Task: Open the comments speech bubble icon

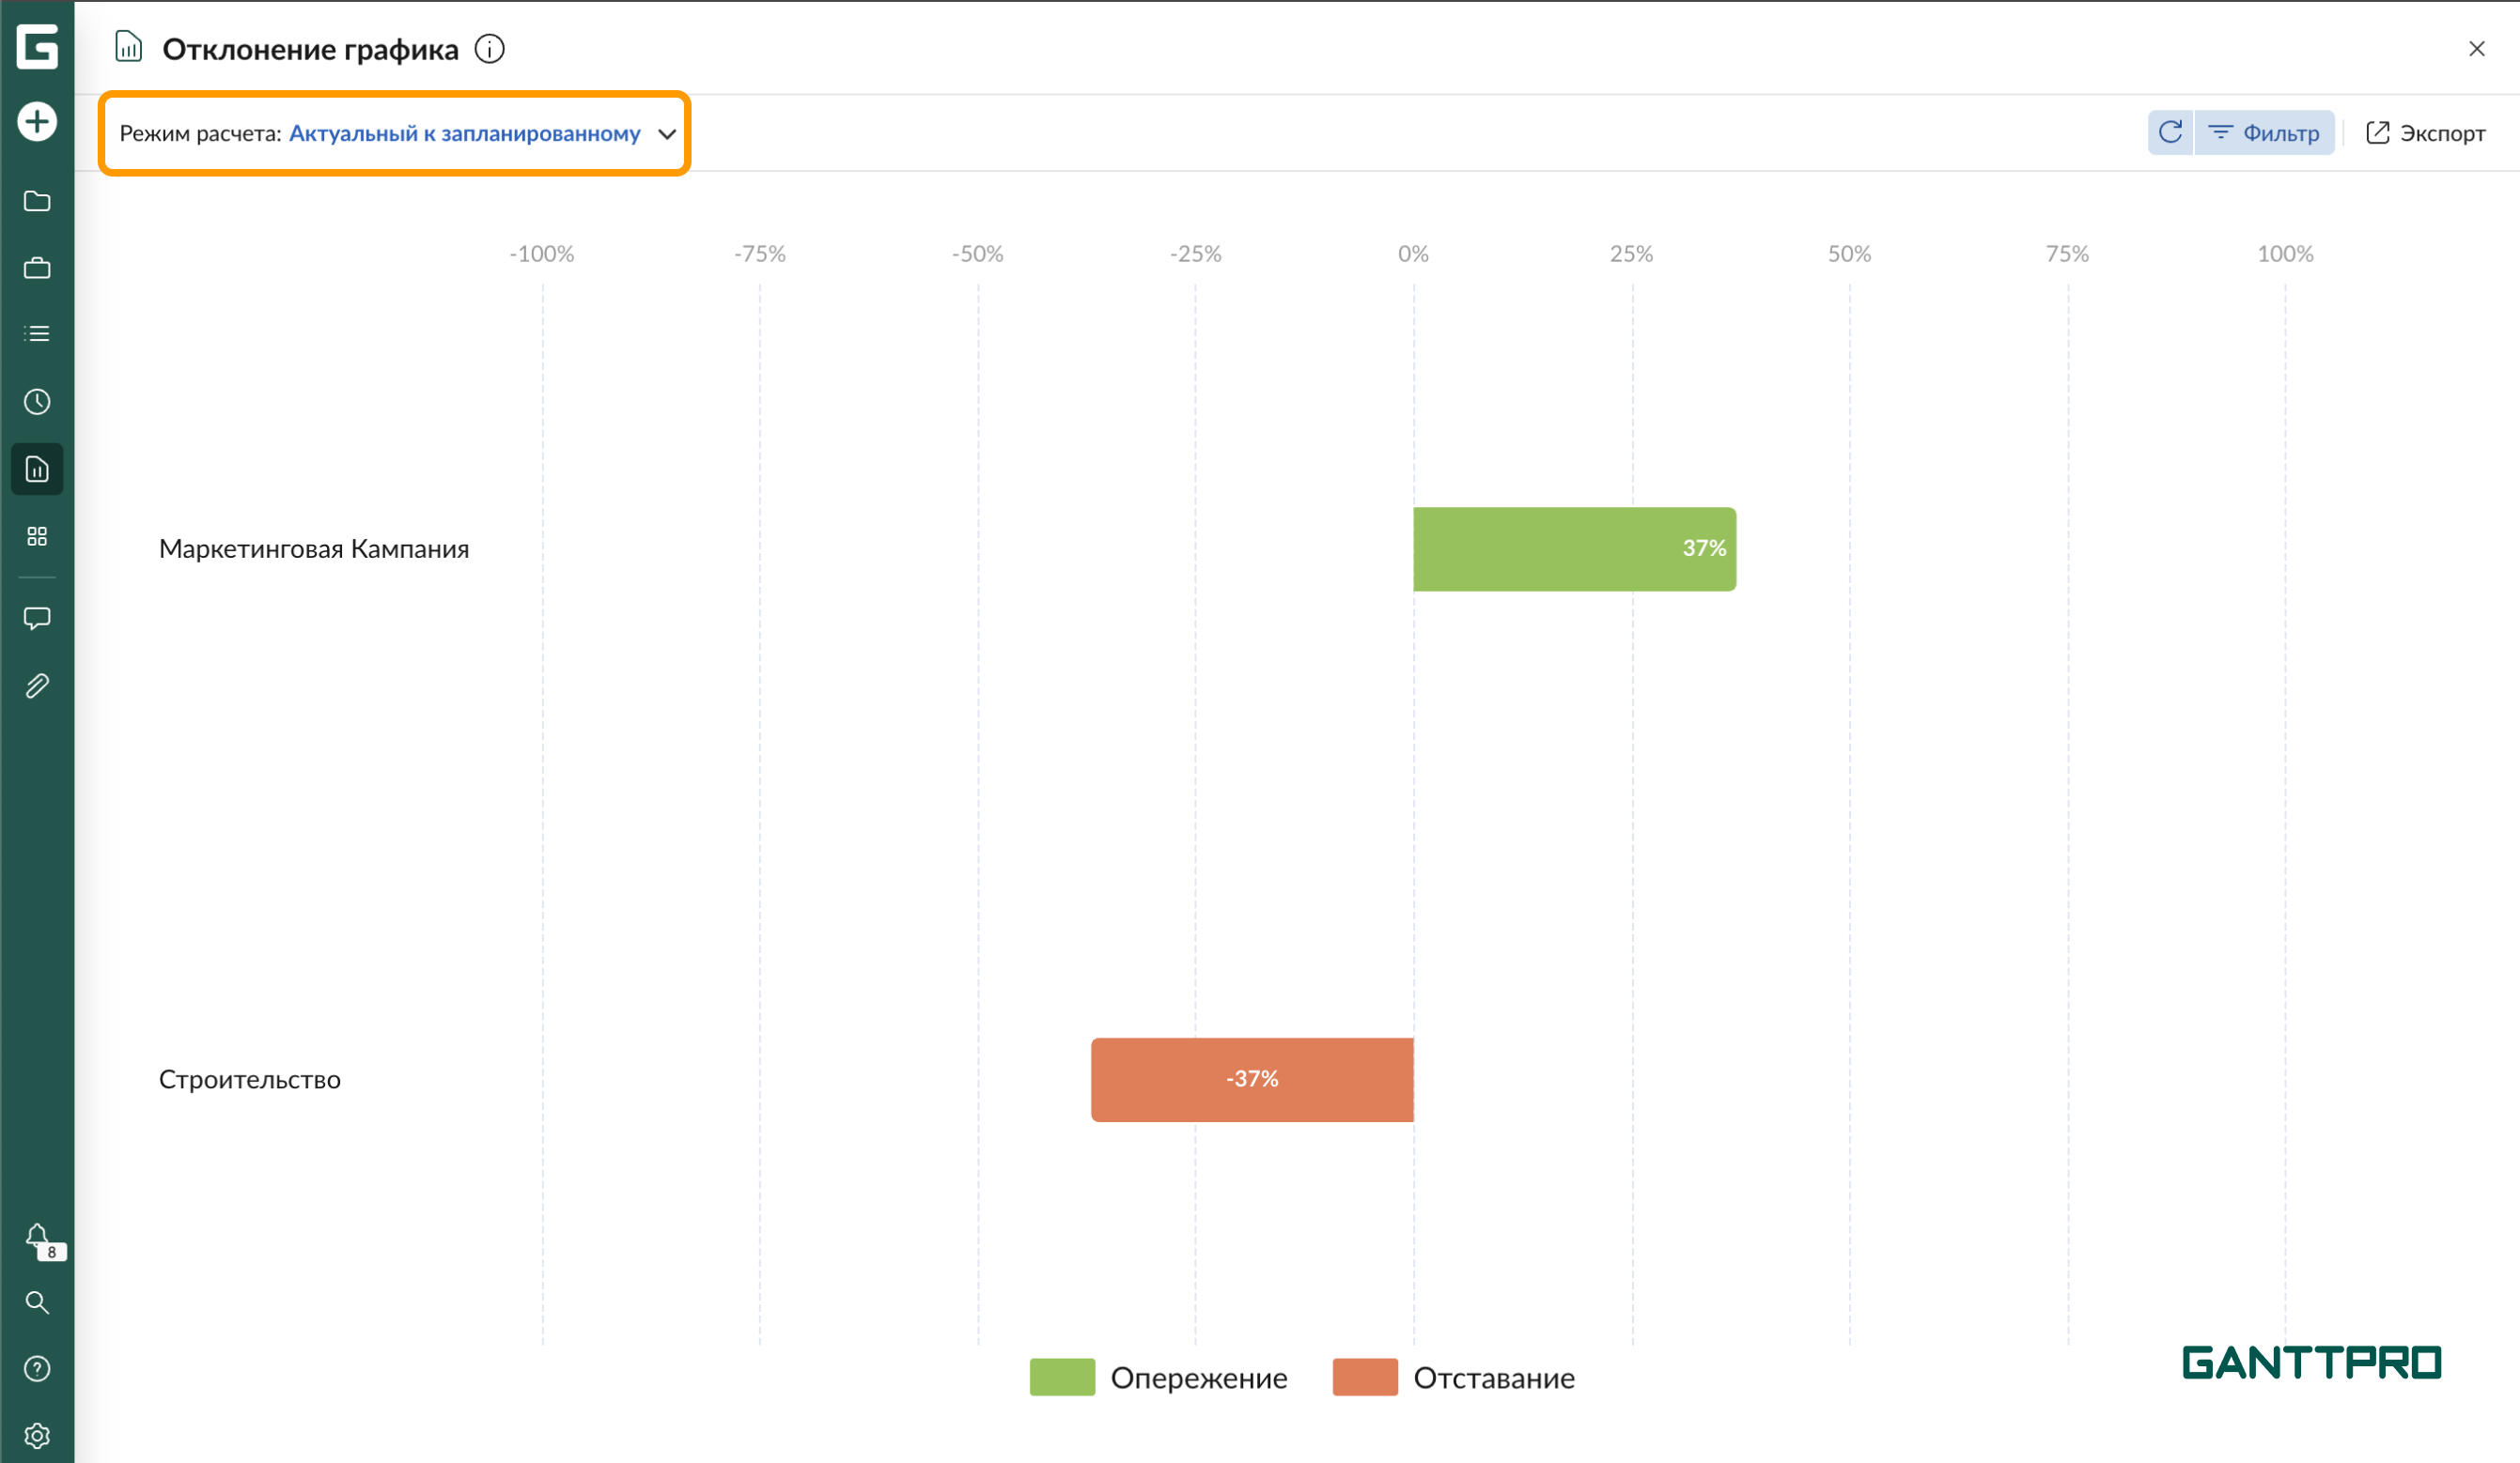Action: point(37,619)
